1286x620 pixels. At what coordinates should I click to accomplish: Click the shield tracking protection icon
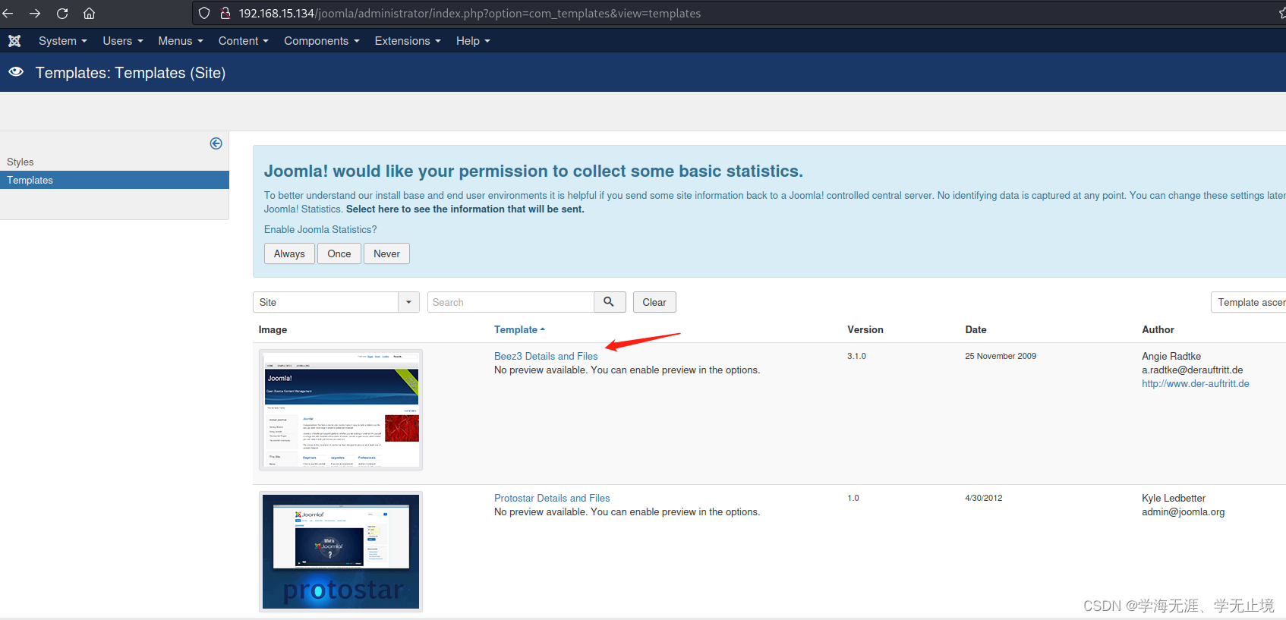coord(203,14)
